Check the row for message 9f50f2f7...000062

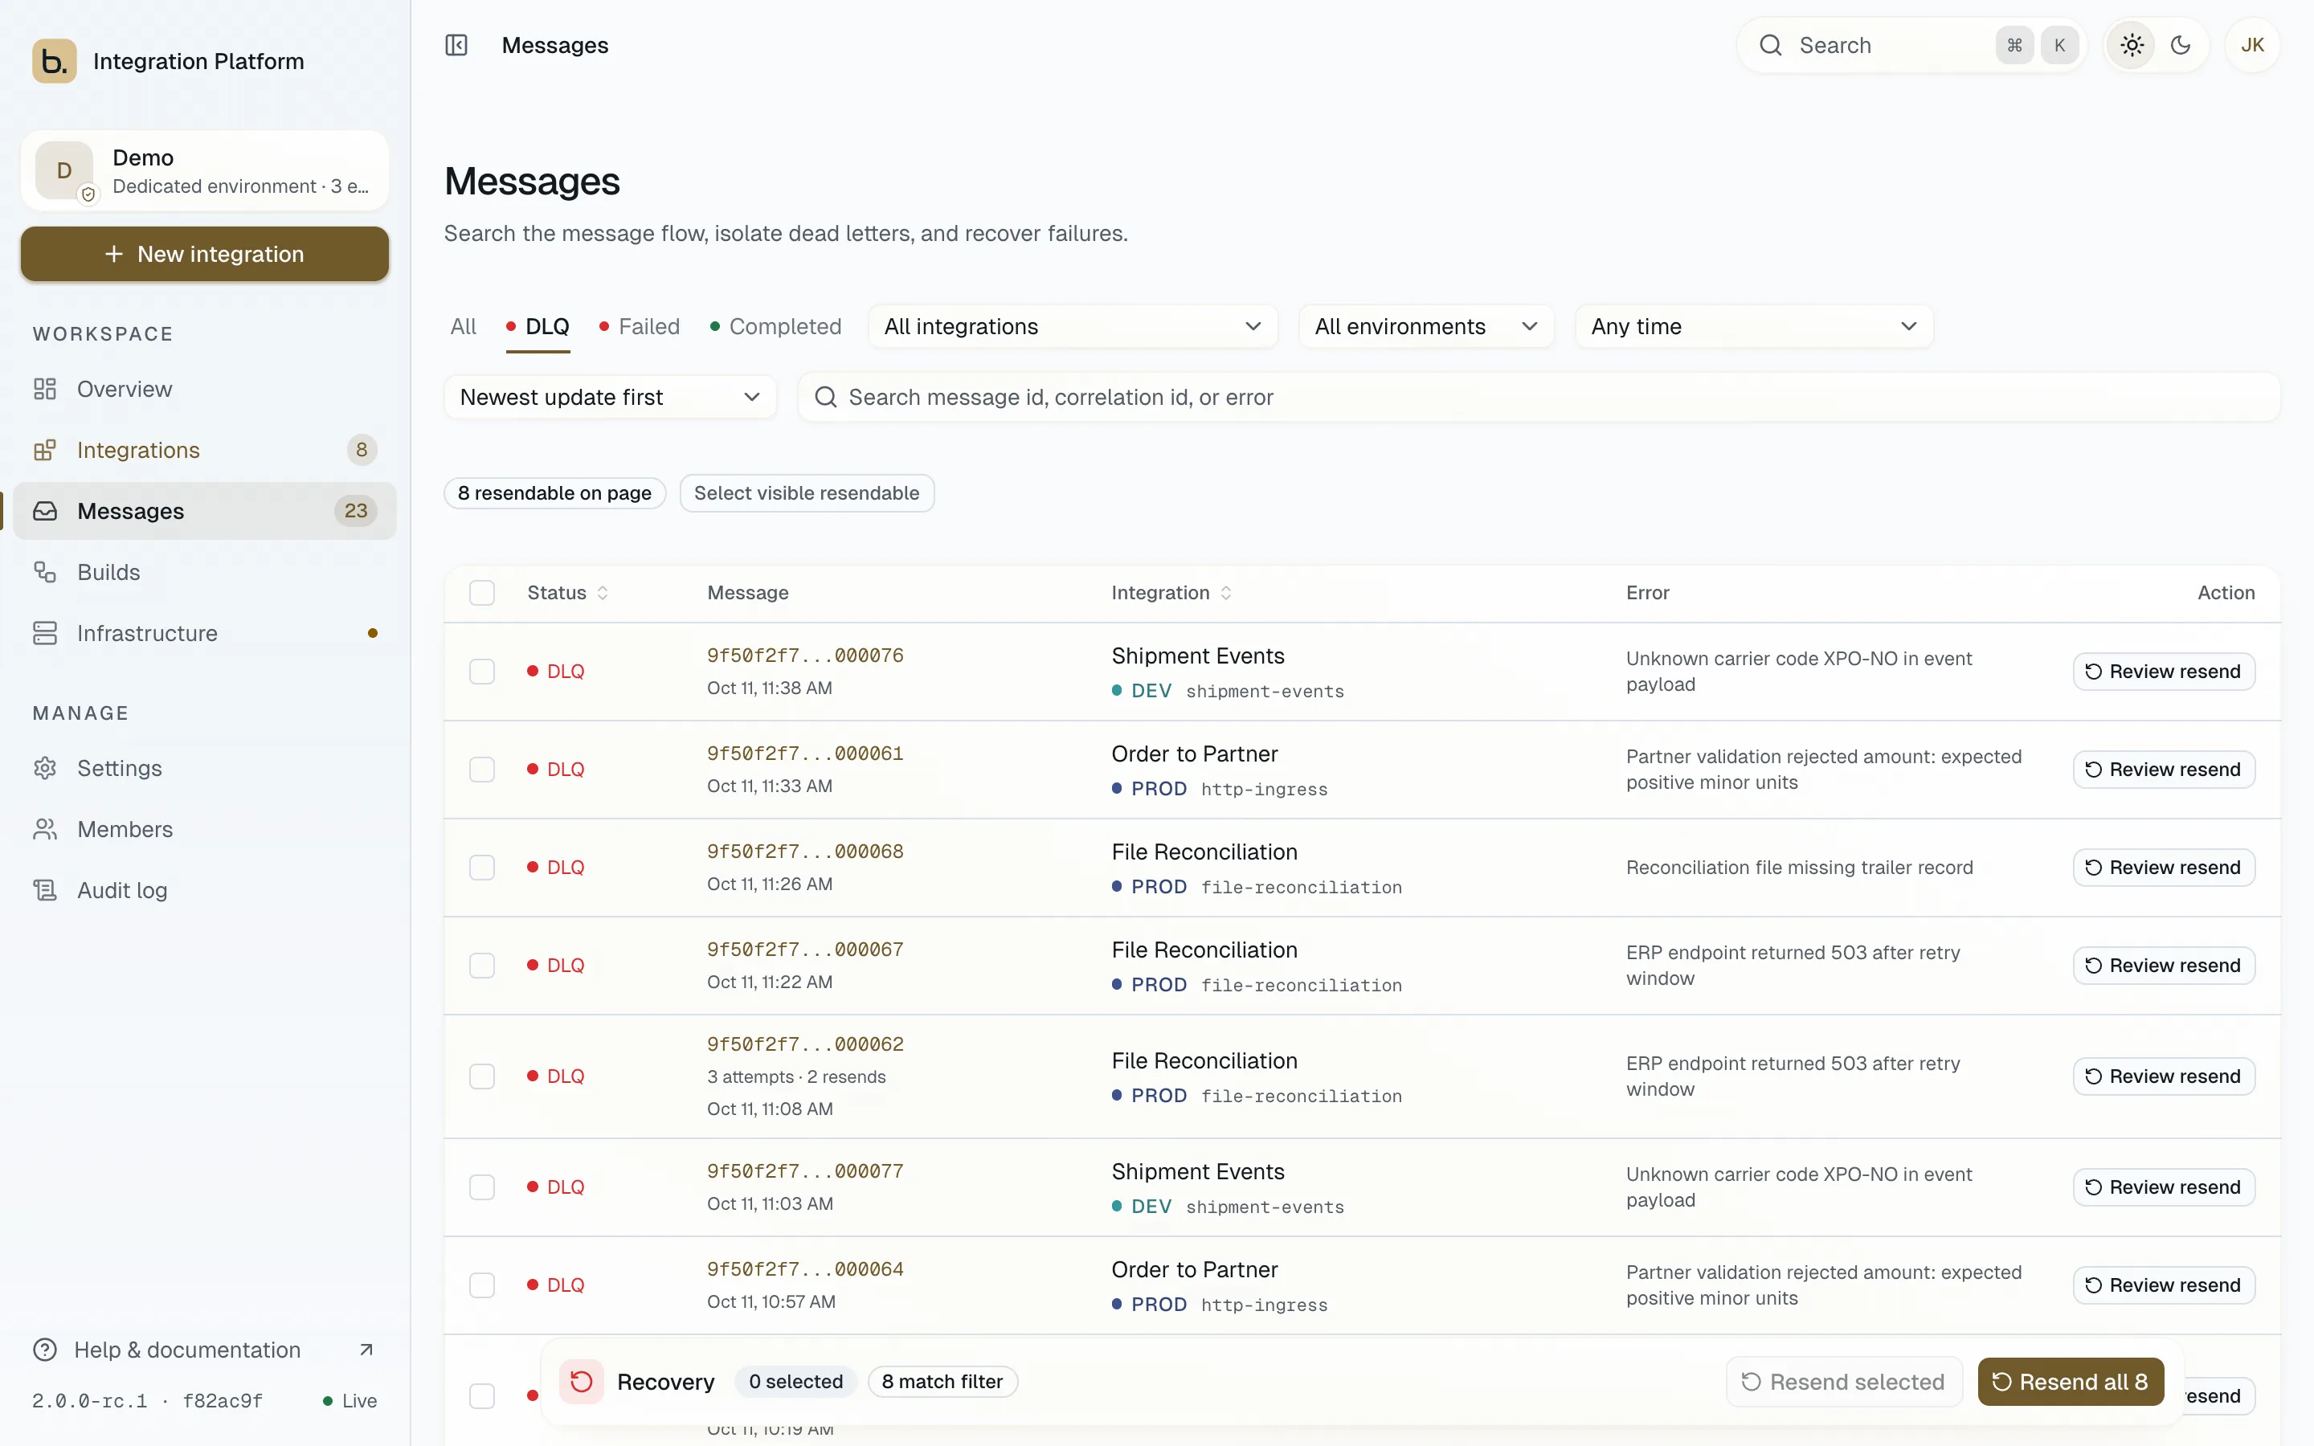(x=482, y=1076)
